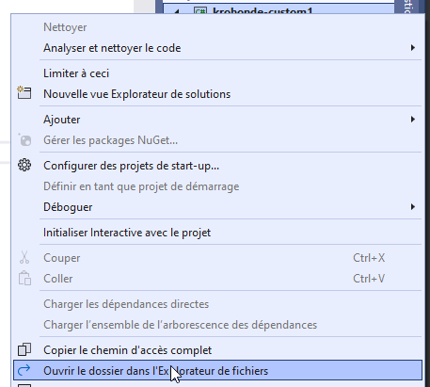Image resolution: width=430 pixels, height=387 pixels.
Task: Click the gear icon for start-up projects
Action: 24,165
